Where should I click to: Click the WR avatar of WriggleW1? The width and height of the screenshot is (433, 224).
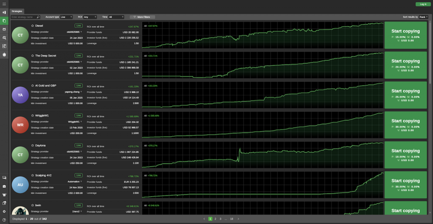click(x=20, y=125)
